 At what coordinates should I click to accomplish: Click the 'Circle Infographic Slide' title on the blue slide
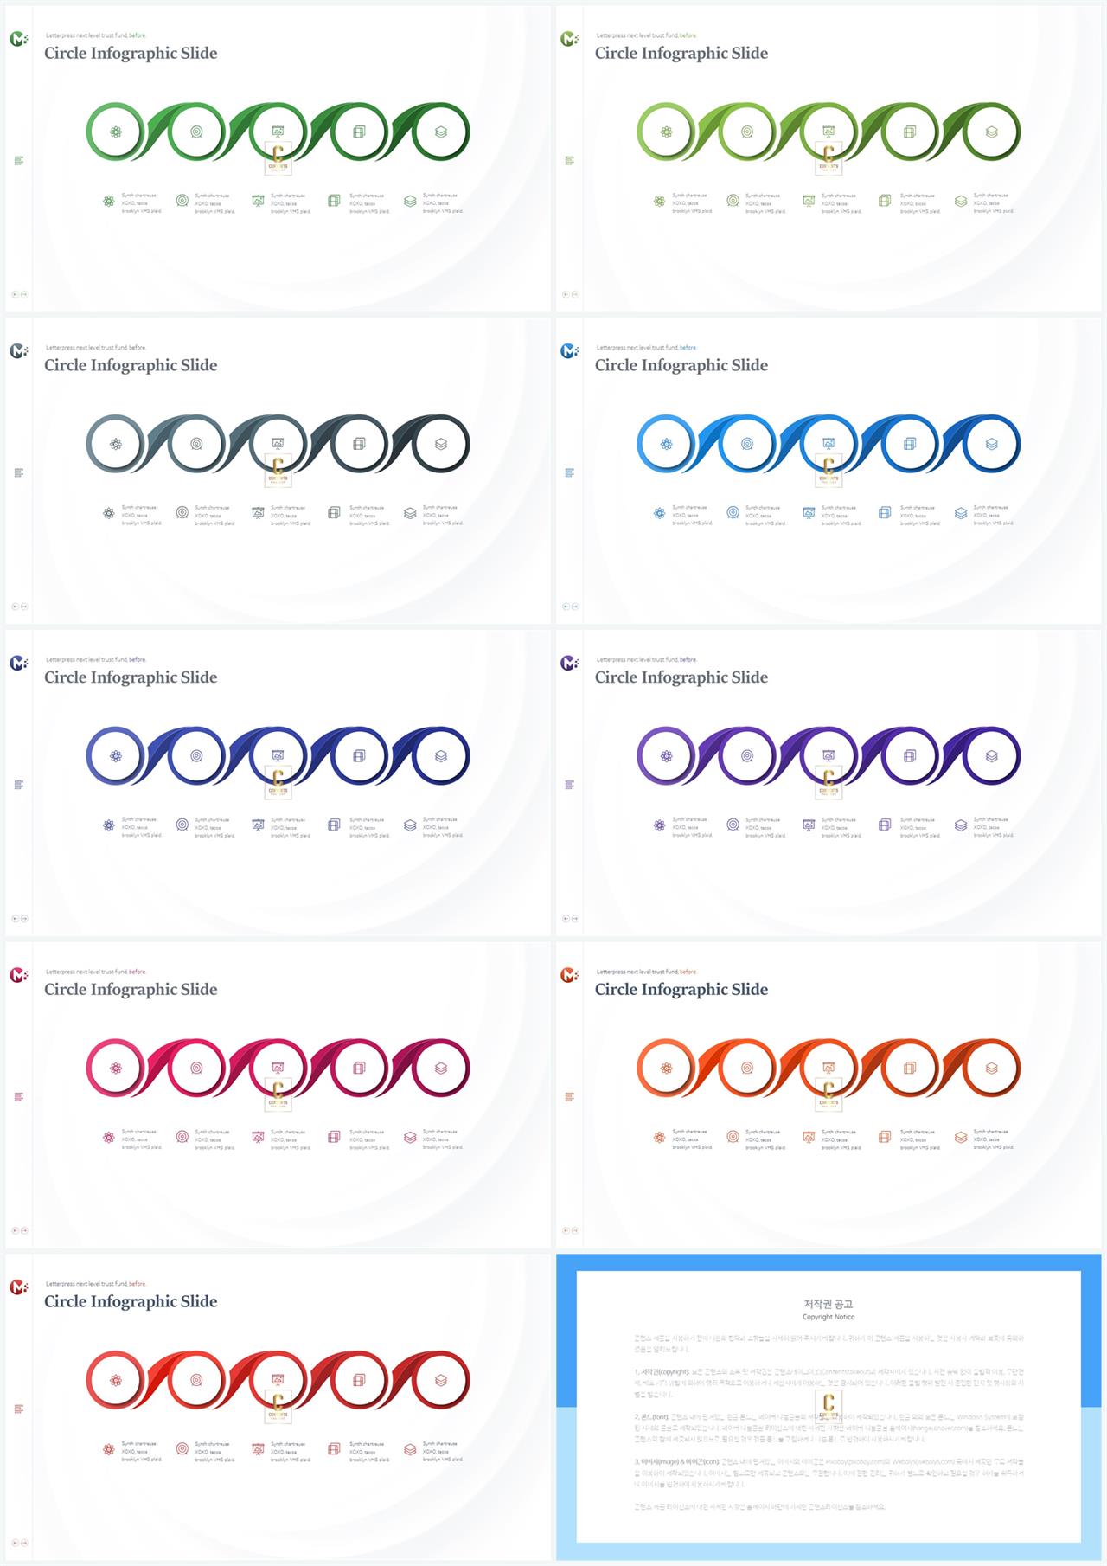[681, 365]
